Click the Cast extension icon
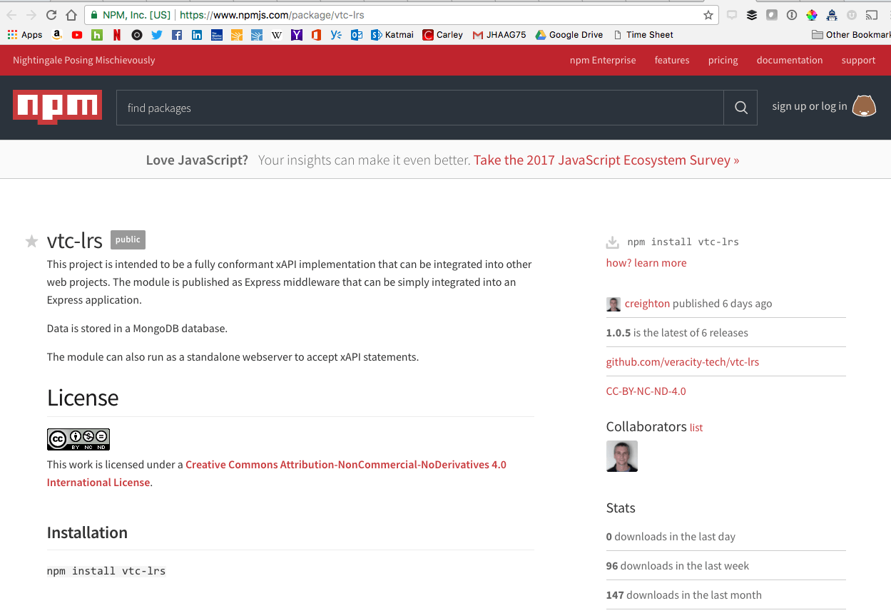Image resolution: width=891 pixels, height=613 pixels. click(872, 15)
